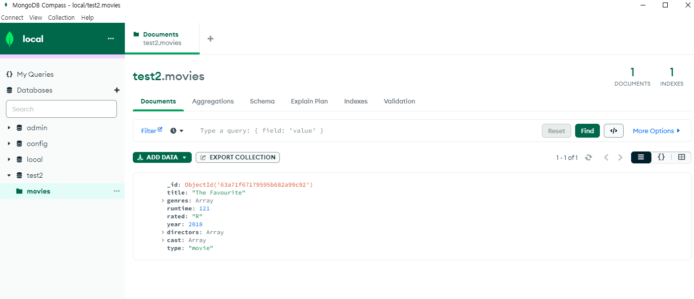Image resolution: width=694 pixels, height=299 pixels.
Task: Switch to the Schema tab
Action: click(x=262, y=101)
